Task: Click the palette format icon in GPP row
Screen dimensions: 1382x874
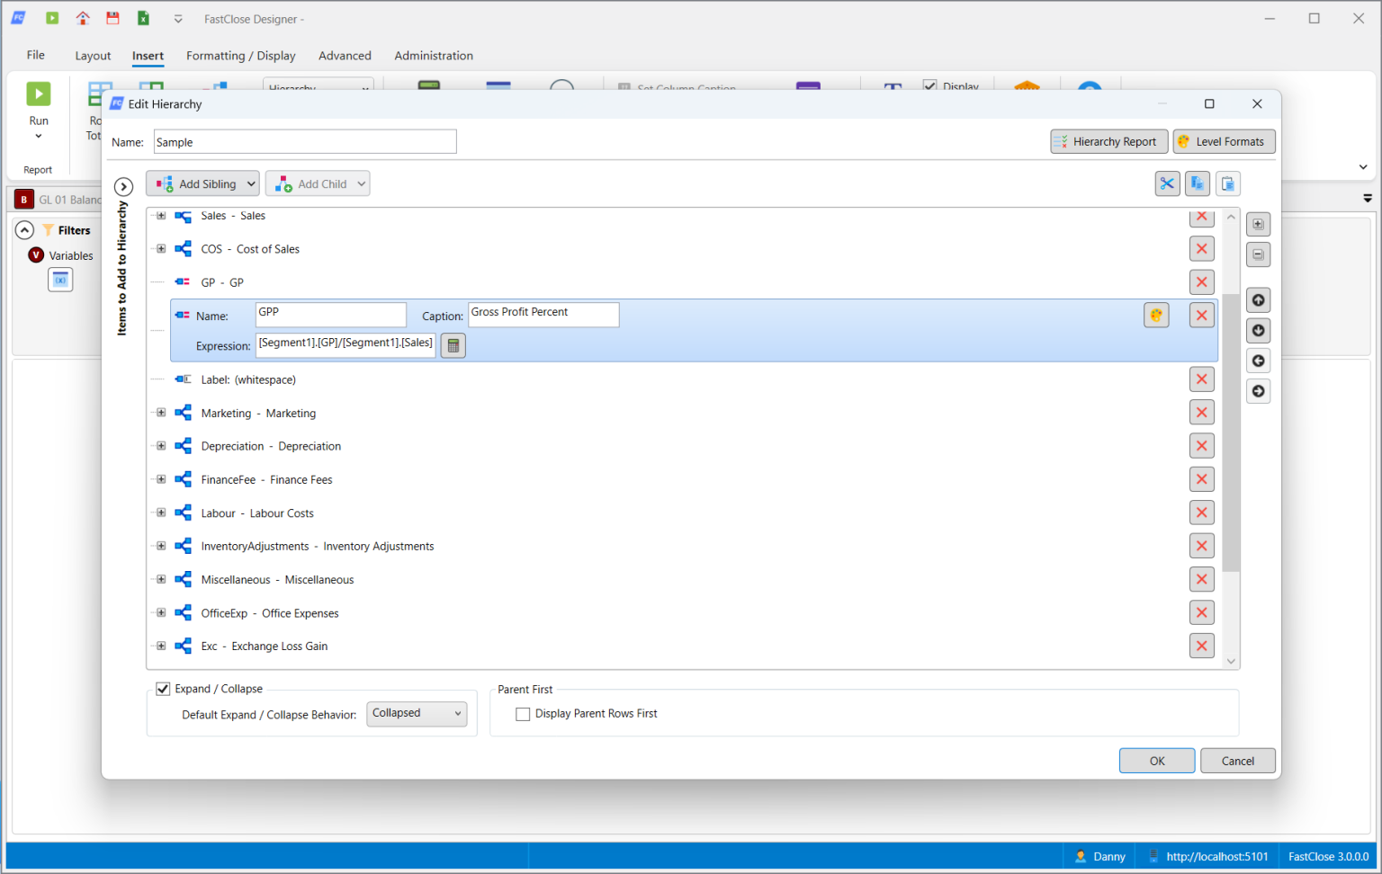Action: pyautogui.click(x=1156, y=315)
